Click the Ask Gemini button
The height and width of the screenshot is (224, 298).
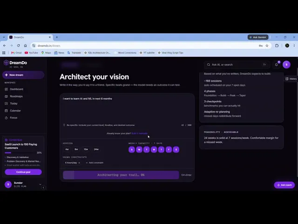point(258,37)
